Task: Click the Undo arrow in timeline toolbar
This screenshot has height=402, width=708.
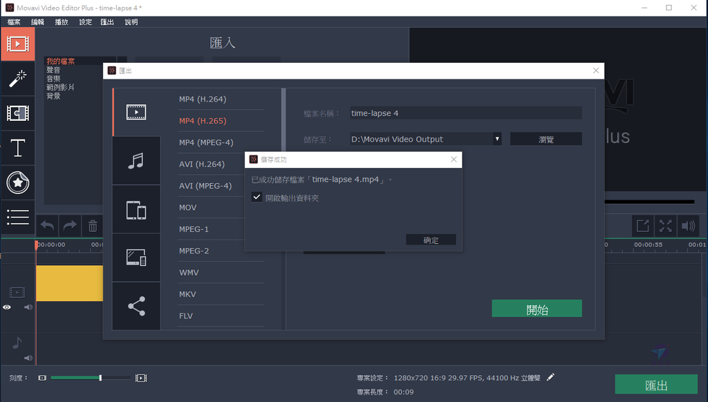Action: (x=47, y=226)
